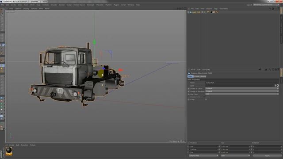Click the blue Z-axis gizmo handle
Screen dimensions: 283x159
click(x=103, y=68)
